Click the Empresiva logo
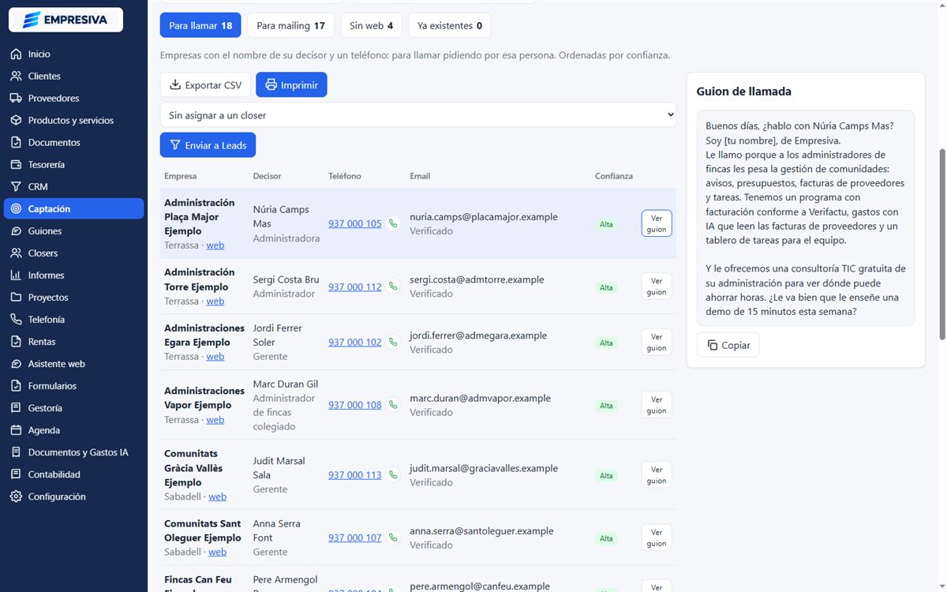The height and width of the screenshot is (592, 947). pyautogui.click(x=66, y=20)
